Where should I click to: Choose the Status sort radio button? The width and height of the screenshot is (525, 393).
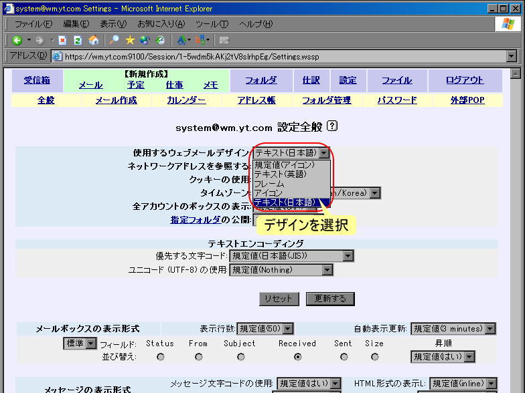[x=160, y=357]
